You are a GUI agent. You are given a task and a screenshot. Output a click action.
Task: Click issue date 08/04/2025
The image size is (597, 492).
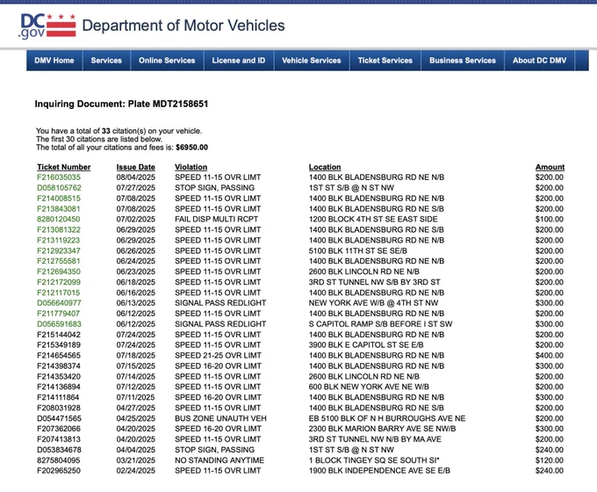click(135, 177)
